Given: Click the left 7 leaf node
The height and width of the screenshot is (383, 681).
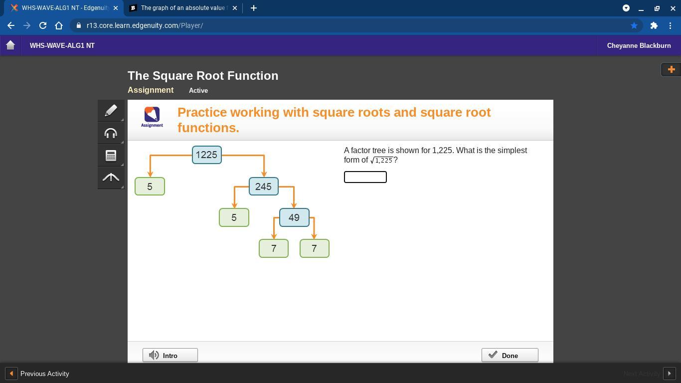Looking at the screenshot, I should click(x=274, y=248).
